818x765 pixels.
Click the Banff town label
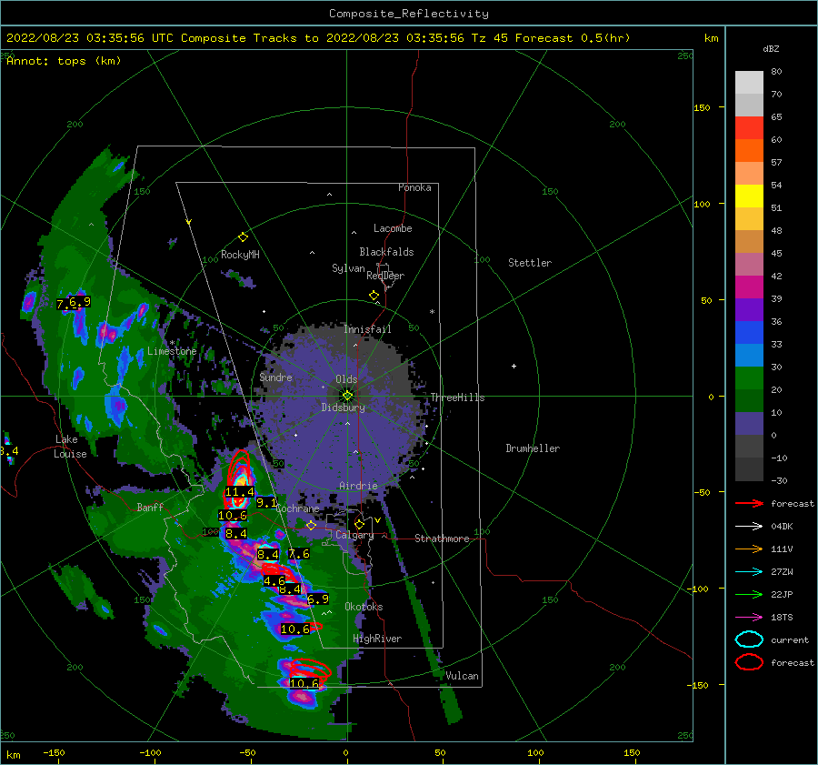click(x=150, y=507)
